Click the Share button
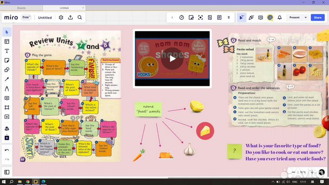Screen dimensions: 329x185 point(318,17)
